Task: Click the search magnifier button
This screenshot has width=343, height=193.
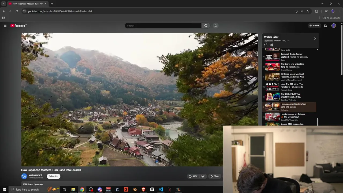Action: 206,25
